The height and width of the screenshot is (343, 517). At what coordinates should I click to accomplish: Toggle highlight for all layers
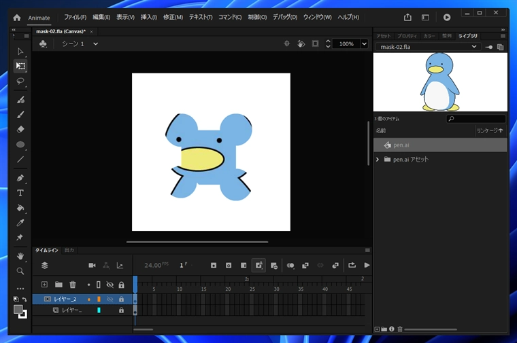point(88,285)
